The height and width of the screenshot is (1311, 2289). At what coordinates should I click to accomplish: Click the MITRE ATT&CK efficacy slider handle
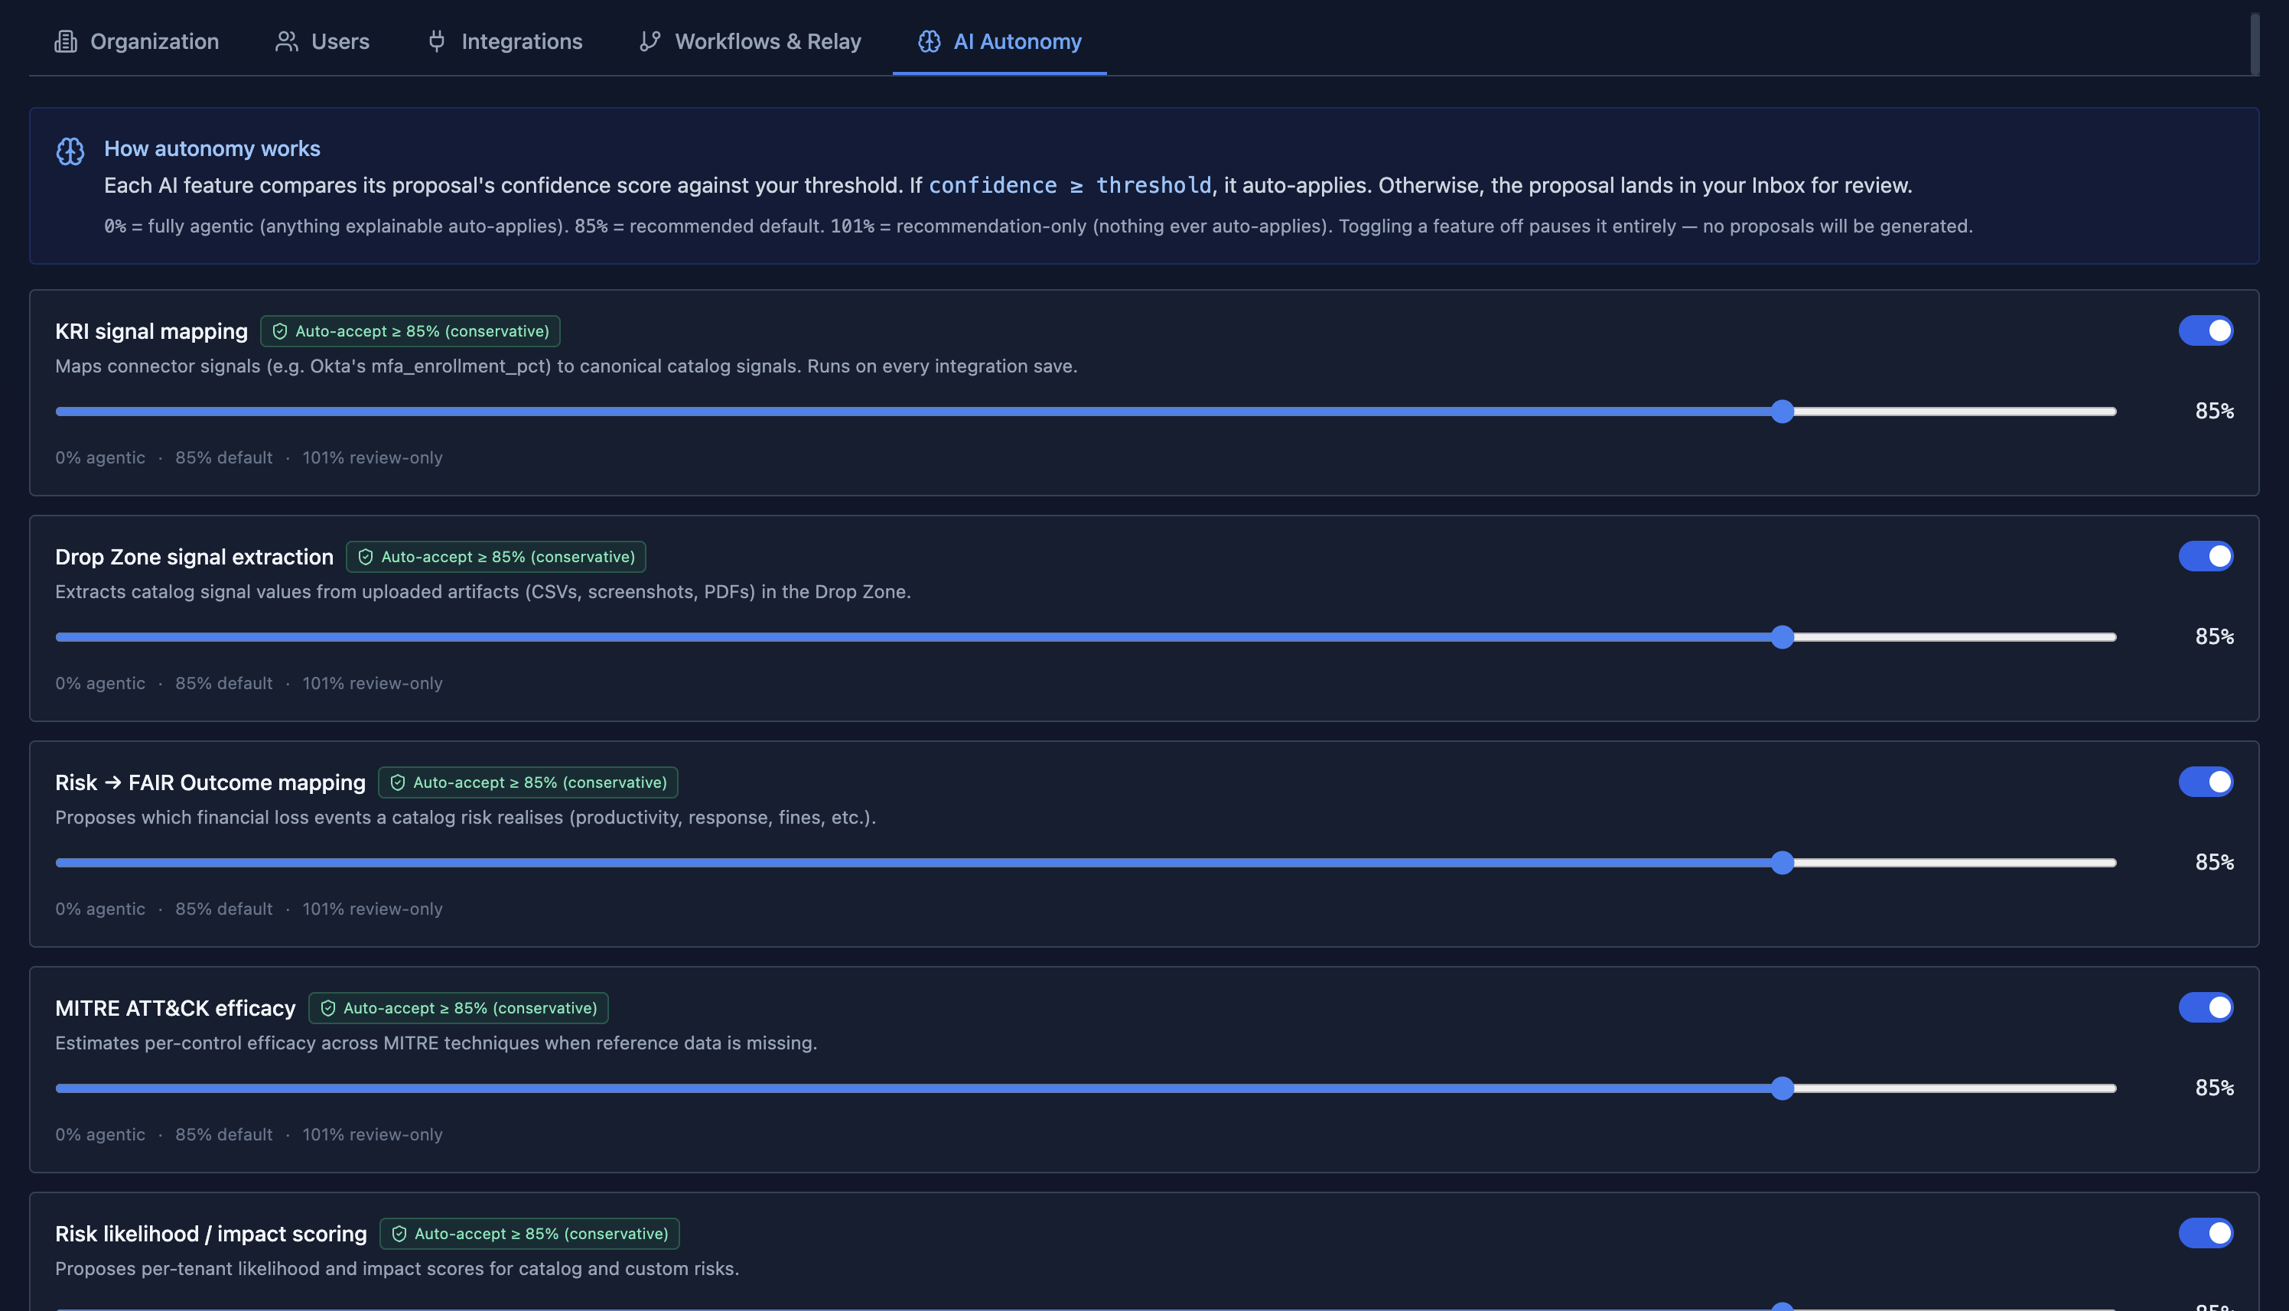[1783, 1088]
